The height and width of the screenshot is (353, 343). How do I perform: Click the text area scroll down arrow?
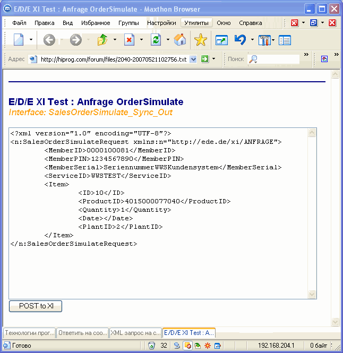pos(312,294)
